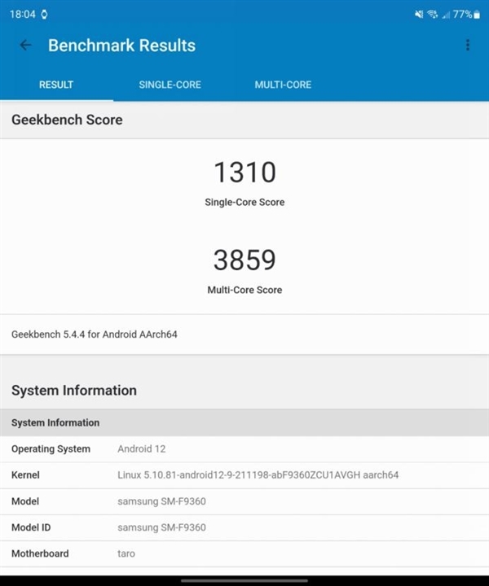The width and height of the screenshot is (489, 586).
Task: Tap the gray System Information subheader row
Action: 244,422
